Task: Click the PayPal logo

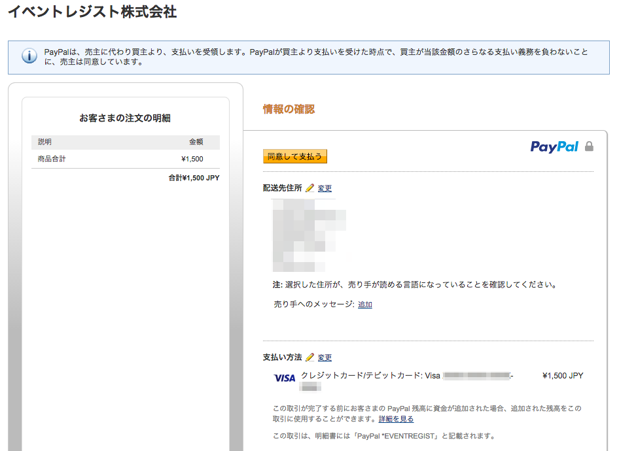Action: click(x=554, y=146)
